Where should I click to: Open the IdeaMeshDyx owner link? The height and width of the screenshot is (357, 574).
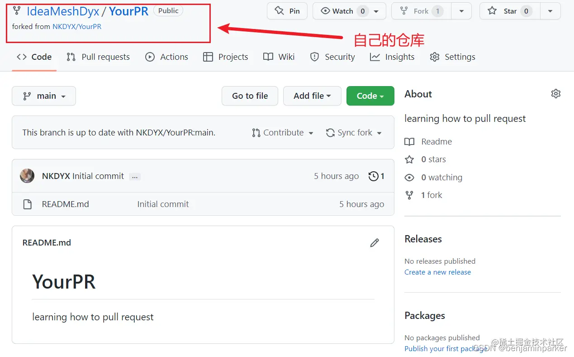click(x=63, y=11)
